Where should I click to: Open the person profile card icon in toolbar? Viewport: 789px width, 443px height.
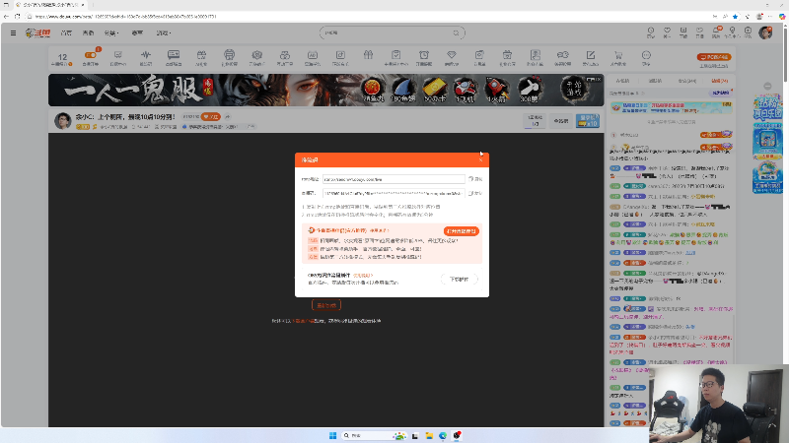(535, 57)
